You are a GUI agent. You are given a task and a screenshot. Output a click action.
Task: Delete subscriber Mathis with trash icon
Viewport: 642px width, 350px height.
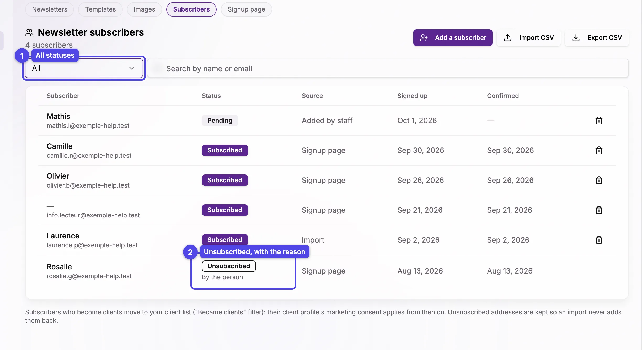pyautogui.click(x=599, y=121)
